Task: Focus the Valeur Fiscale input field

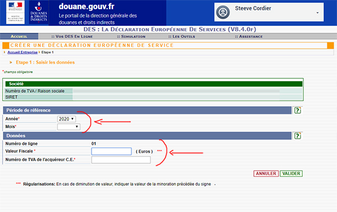Action: point(111,152)
